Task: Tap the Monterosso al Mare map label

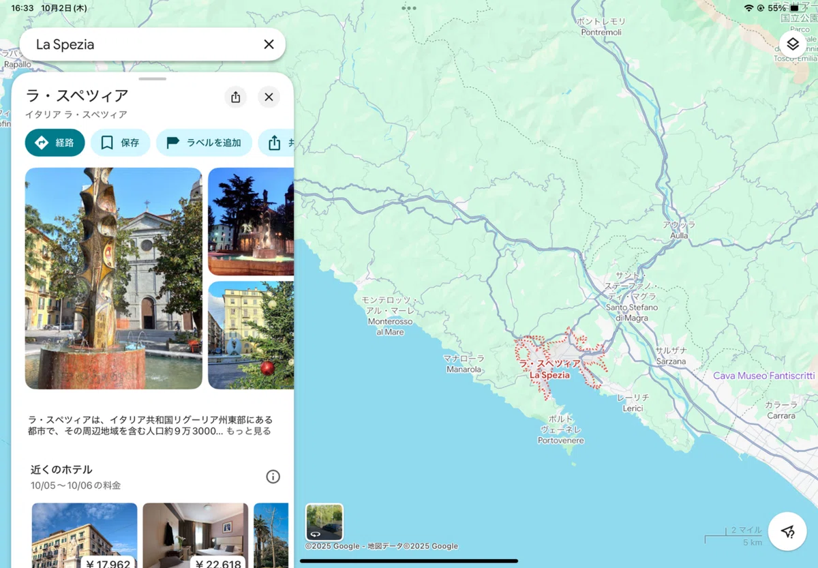Action: (x=391, y=316)
